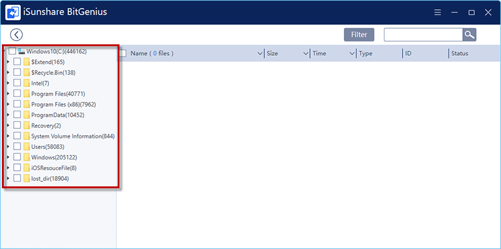Select the iOSResouceFile(8) tree label

[x=54, y=168]
